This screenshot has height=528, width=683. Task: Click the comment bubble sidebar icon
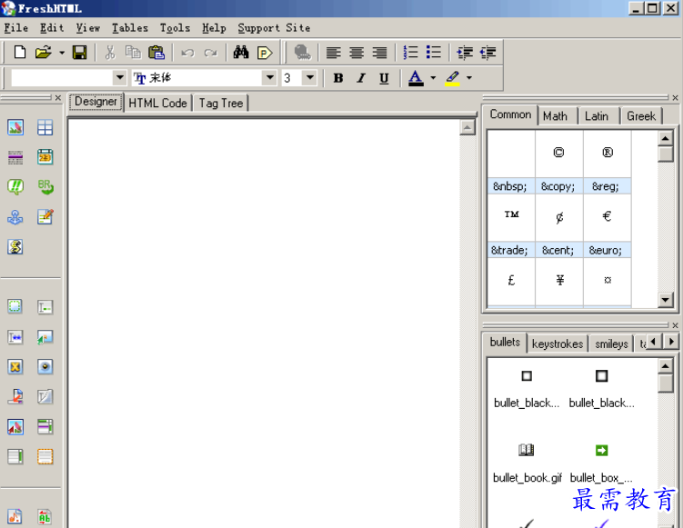point(15,187)
